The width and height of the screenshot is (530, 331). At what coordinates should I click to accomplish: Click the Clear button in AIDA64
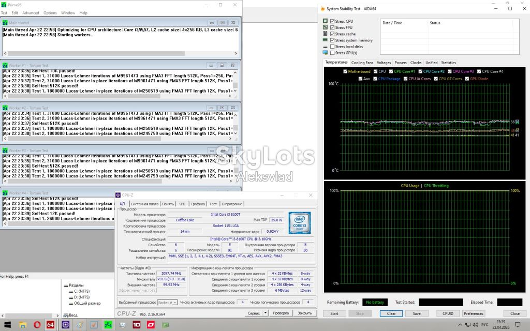point(391,313)
